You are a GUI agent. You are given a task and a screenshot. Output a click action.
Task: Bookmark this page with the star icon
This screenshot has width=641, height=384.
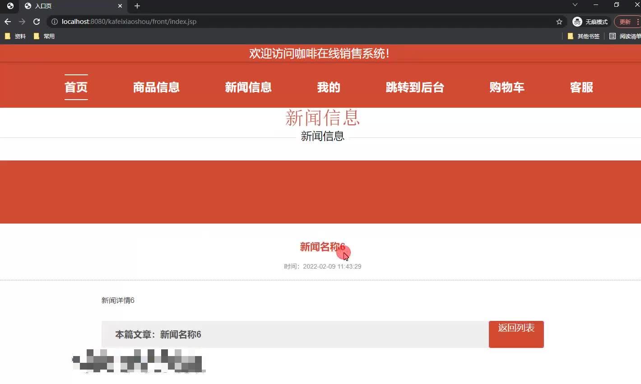click(559, 22)
